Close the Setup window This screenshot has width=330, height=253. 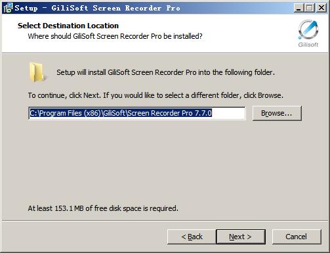click(321, 8)
